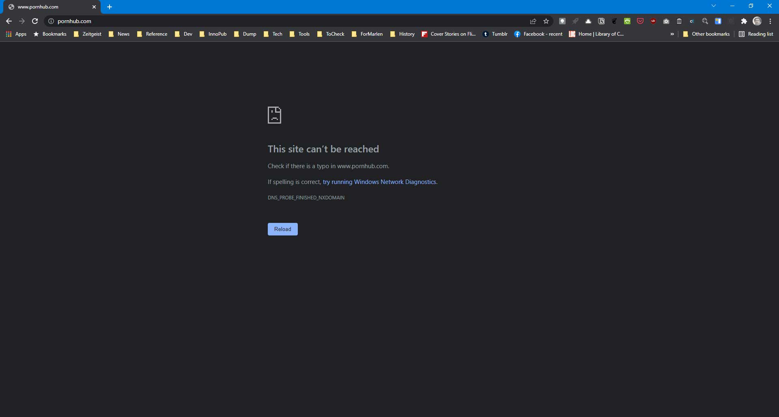This screenshot has width=779, height=417.
Task: Click the 'This site can't be reached' heading
Action: click(323, 149)
